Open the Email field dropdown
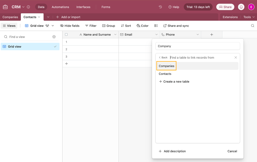Viewport: 257px width, 162px height. click(157, 34)
